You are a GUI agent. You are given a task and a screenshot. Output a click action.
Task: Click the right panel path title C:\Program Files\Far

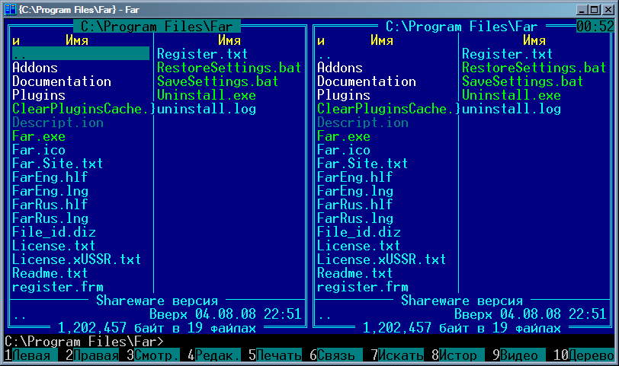[461, 27]
